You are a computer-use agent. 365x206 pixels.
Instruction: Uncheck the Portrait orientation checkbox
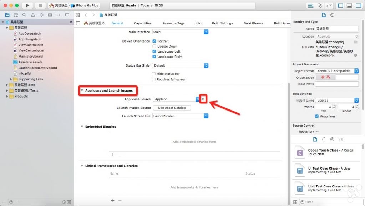(x=154, y=41)
